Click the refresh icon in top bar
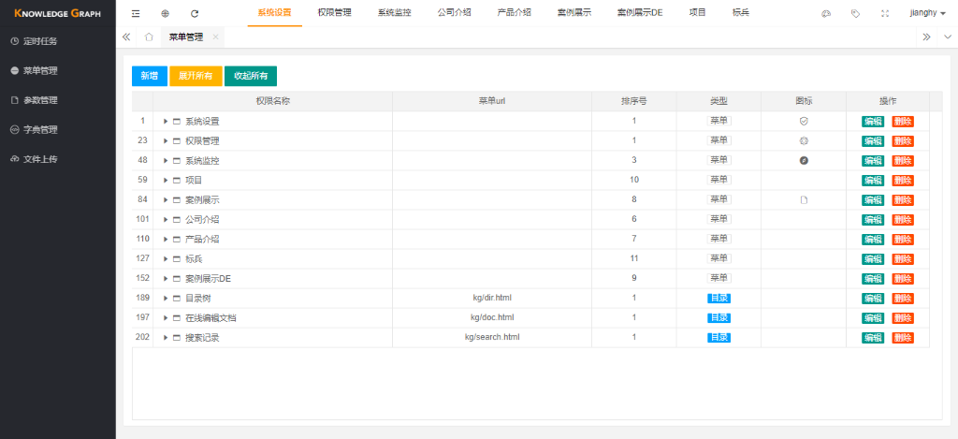958x439 pixels. 195,14
